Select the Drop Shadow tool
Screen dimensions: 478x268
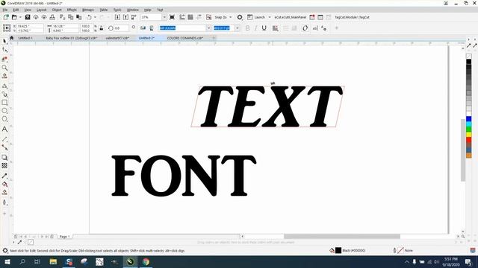(x=4, y=157)
